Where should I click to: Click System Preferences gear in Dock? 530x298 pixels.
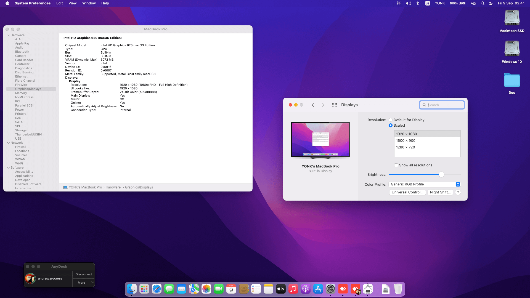[x=330, y=289]
